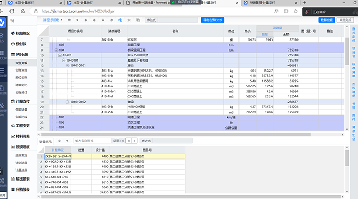358x199 pixels.
Task: Switch to 标段管理-计量支付 browser tab
Action: point(270,3)
